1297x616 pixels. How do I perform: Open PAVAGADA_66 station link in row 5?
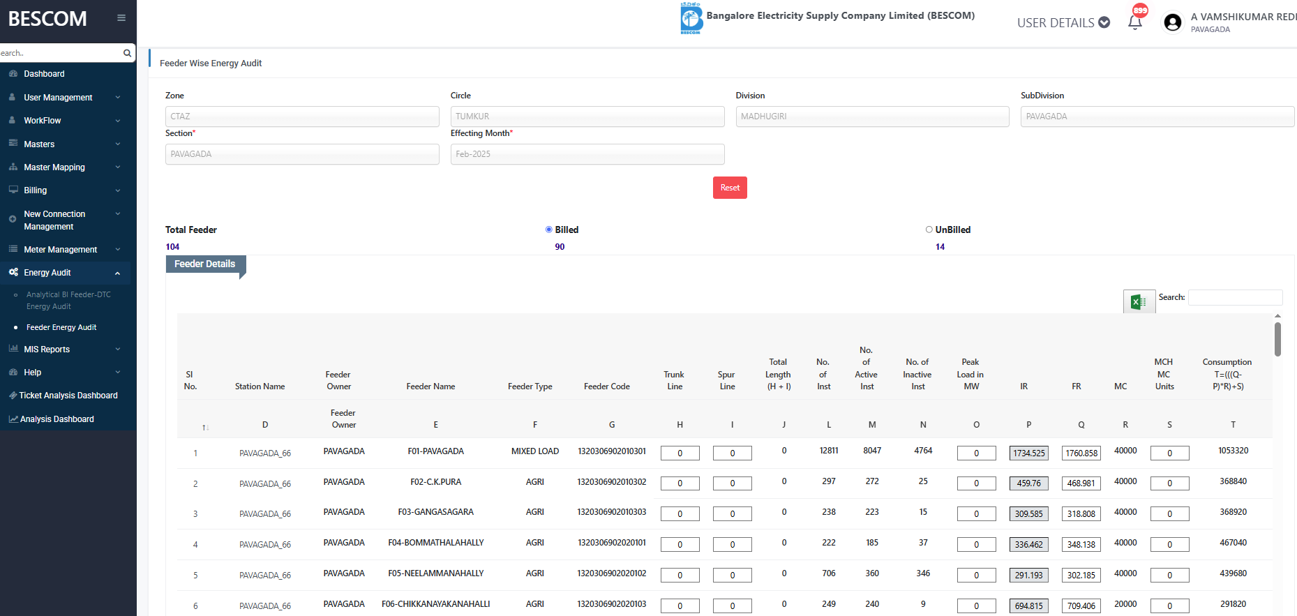tap(265, 576)
